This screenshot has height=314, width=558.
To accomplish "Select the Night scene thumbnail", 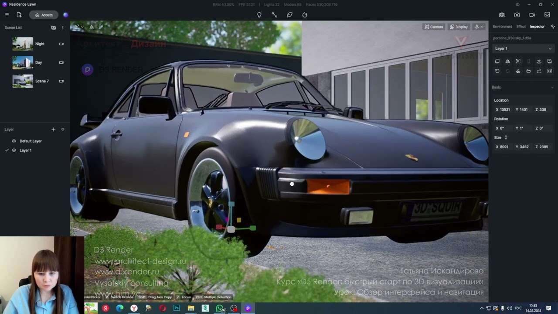I will coord(23,44).
